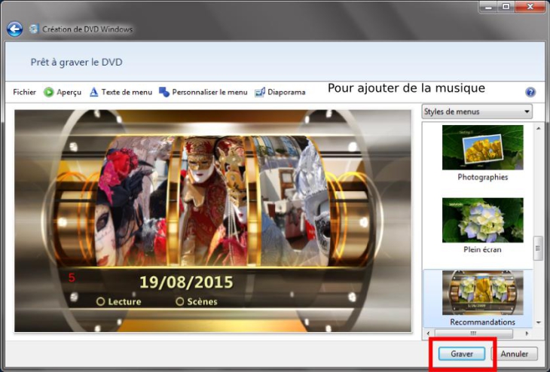Click the DVD menu preview image
This screenshot has width=550, height=372.
click(x=212, y=221)
